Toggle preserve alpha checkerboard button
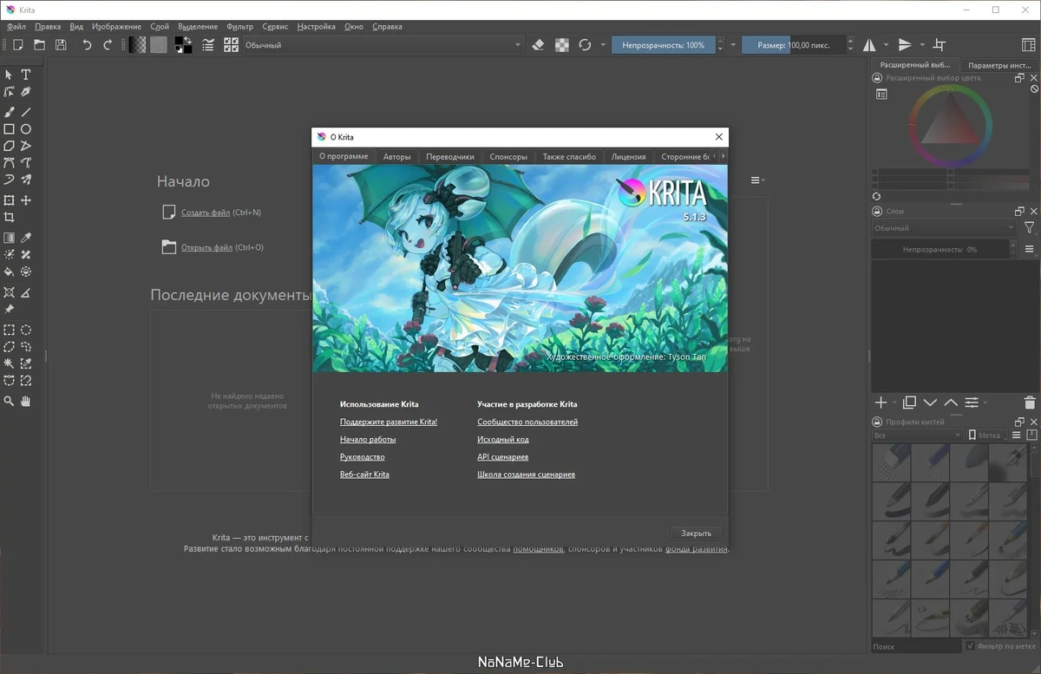The width and height of the screenshot is (1041, 674). point(562,45)
